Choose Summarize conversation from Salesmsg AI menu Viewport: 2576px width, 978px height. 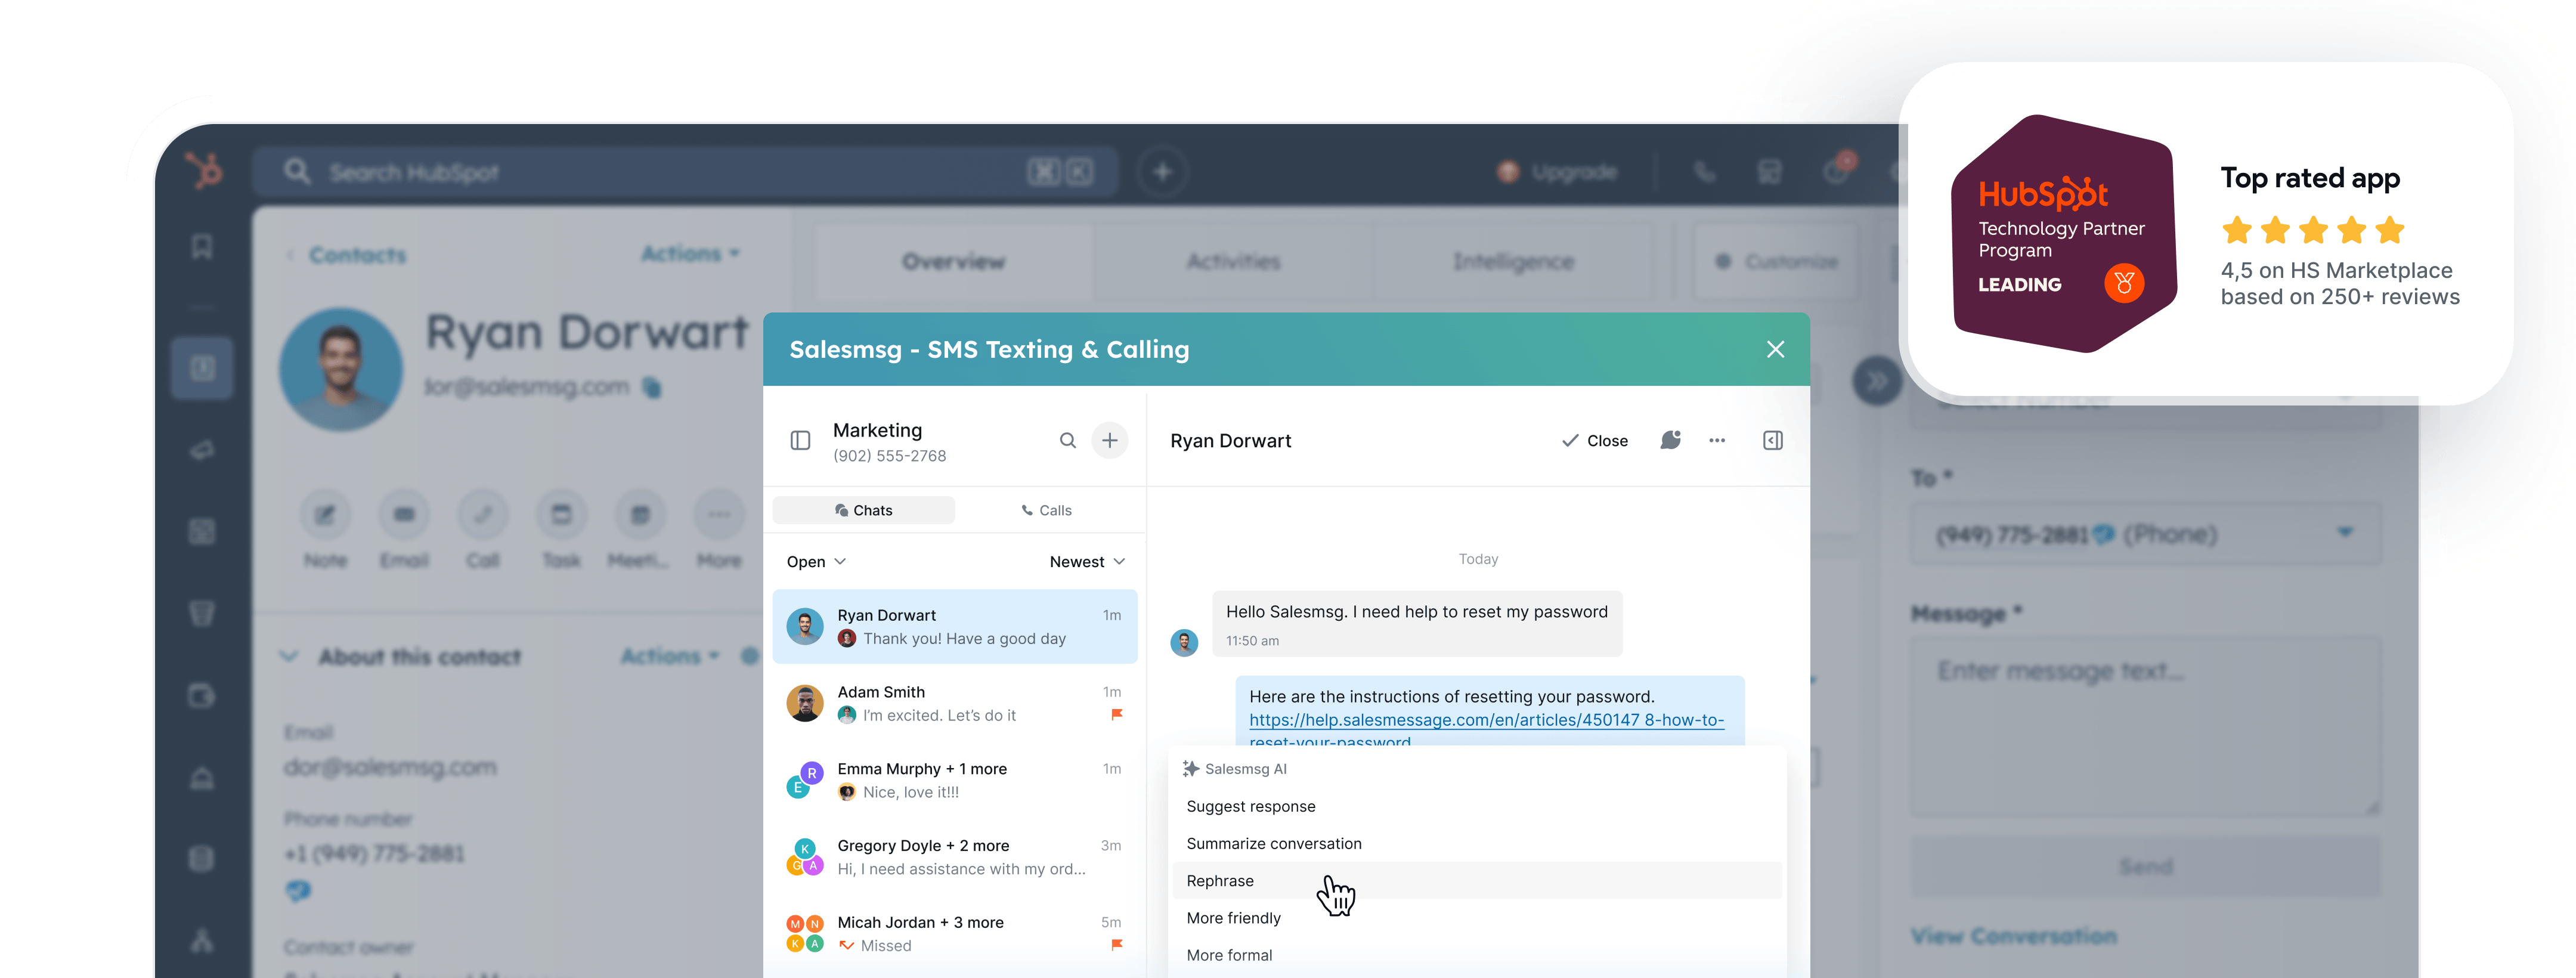click(1274, 843)
